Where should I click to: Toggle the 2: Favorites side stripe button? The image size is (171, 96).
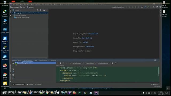pos(10,68)
